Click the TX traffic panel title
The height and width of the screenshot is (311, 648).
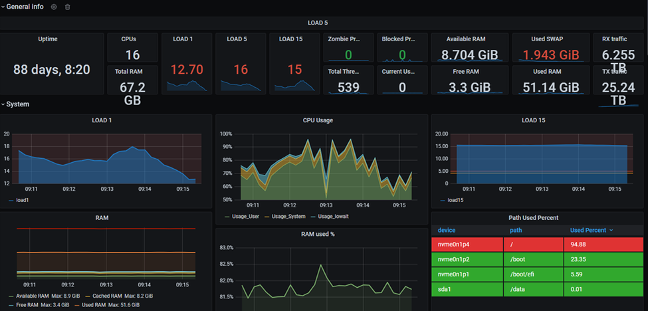pyautogui.click(x=615, y=72)
